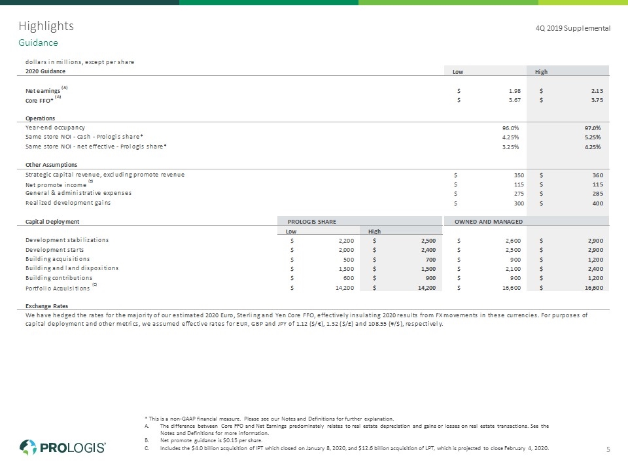Click the building acquisitions high value 700
The width and height of the screenshot is (628, 471).
[430, 260]
